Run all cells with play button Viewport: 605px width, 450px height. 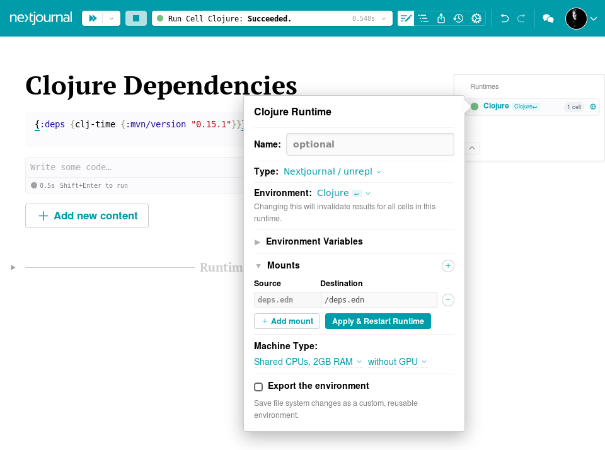click(x=93, y=18)
